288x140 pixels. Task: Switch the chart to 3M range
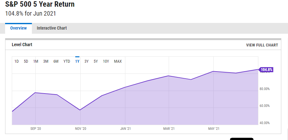46,61
